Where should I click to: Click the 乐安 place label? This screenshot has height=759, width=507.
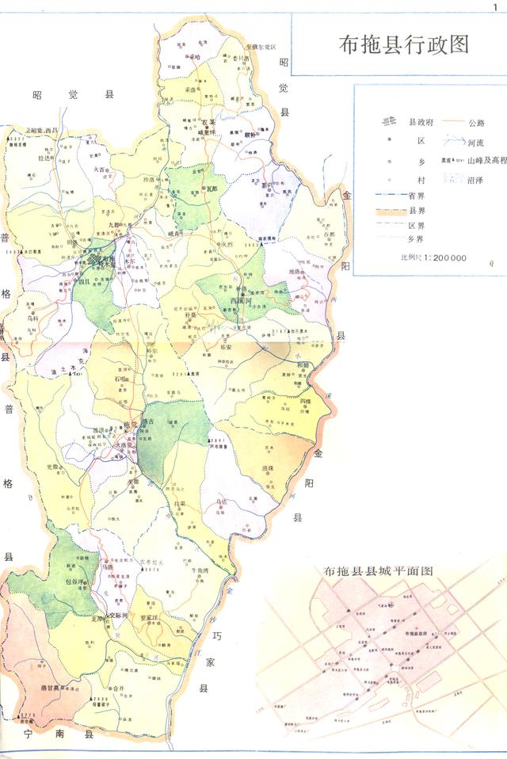pyautogui.click(x=226, y=347)
